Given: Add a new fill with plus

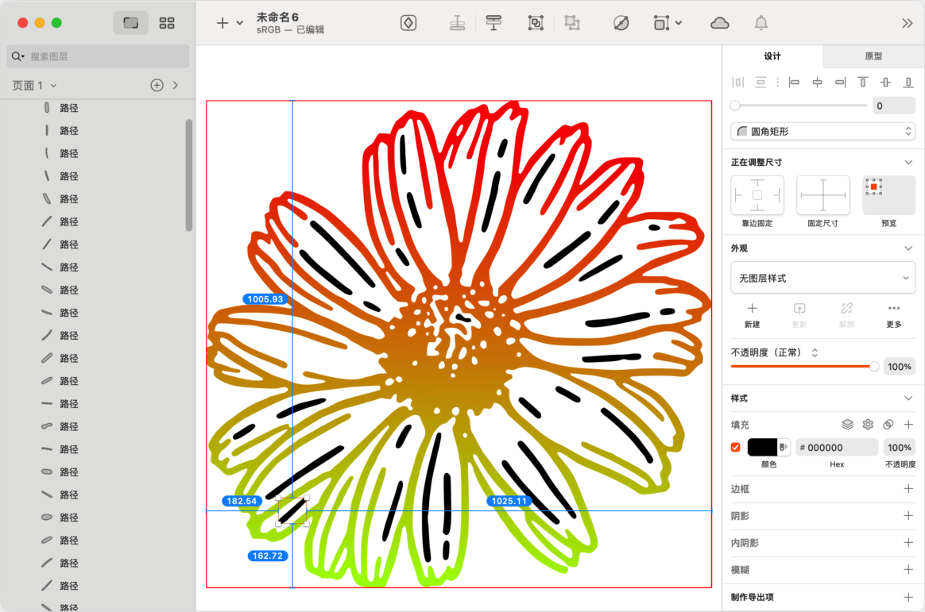Looking at the screenshot, I should click(x=908, y=424).
